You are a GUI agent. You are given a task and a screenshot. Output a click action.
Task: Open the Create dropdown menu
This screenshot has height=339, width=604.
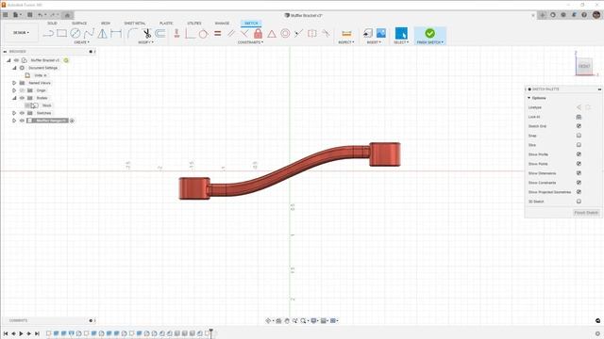click(81, 42)
